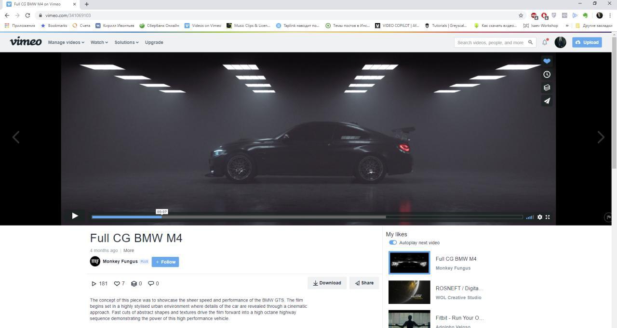
Task: Open Chrome menu three dots
Action: [610, 15]
